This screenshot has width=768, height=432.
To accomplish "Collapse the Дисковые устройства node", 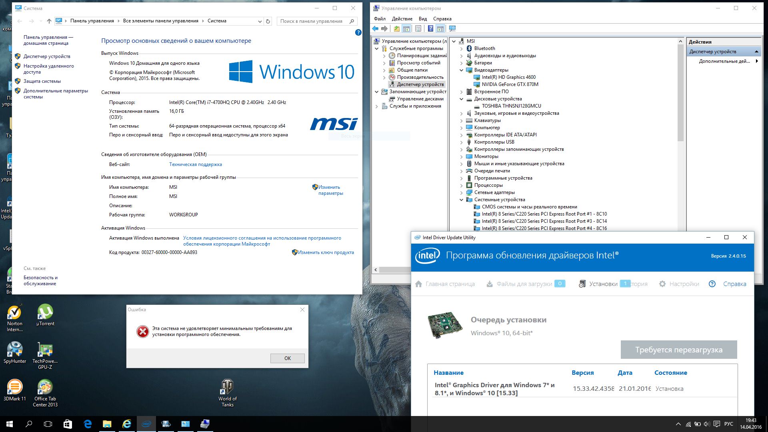I will tap(461, 99).
